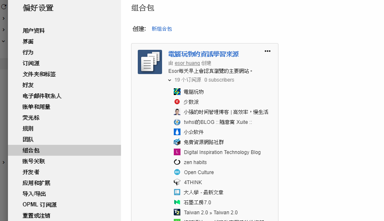Click the 4THINK feed icon

pos(177,182)
